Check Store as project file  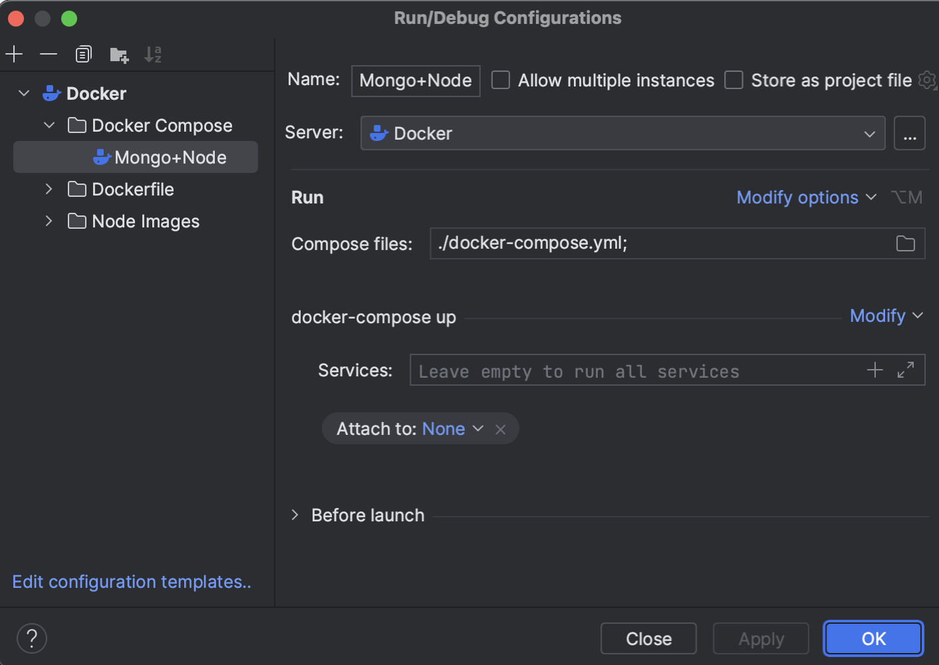point(734,80)
